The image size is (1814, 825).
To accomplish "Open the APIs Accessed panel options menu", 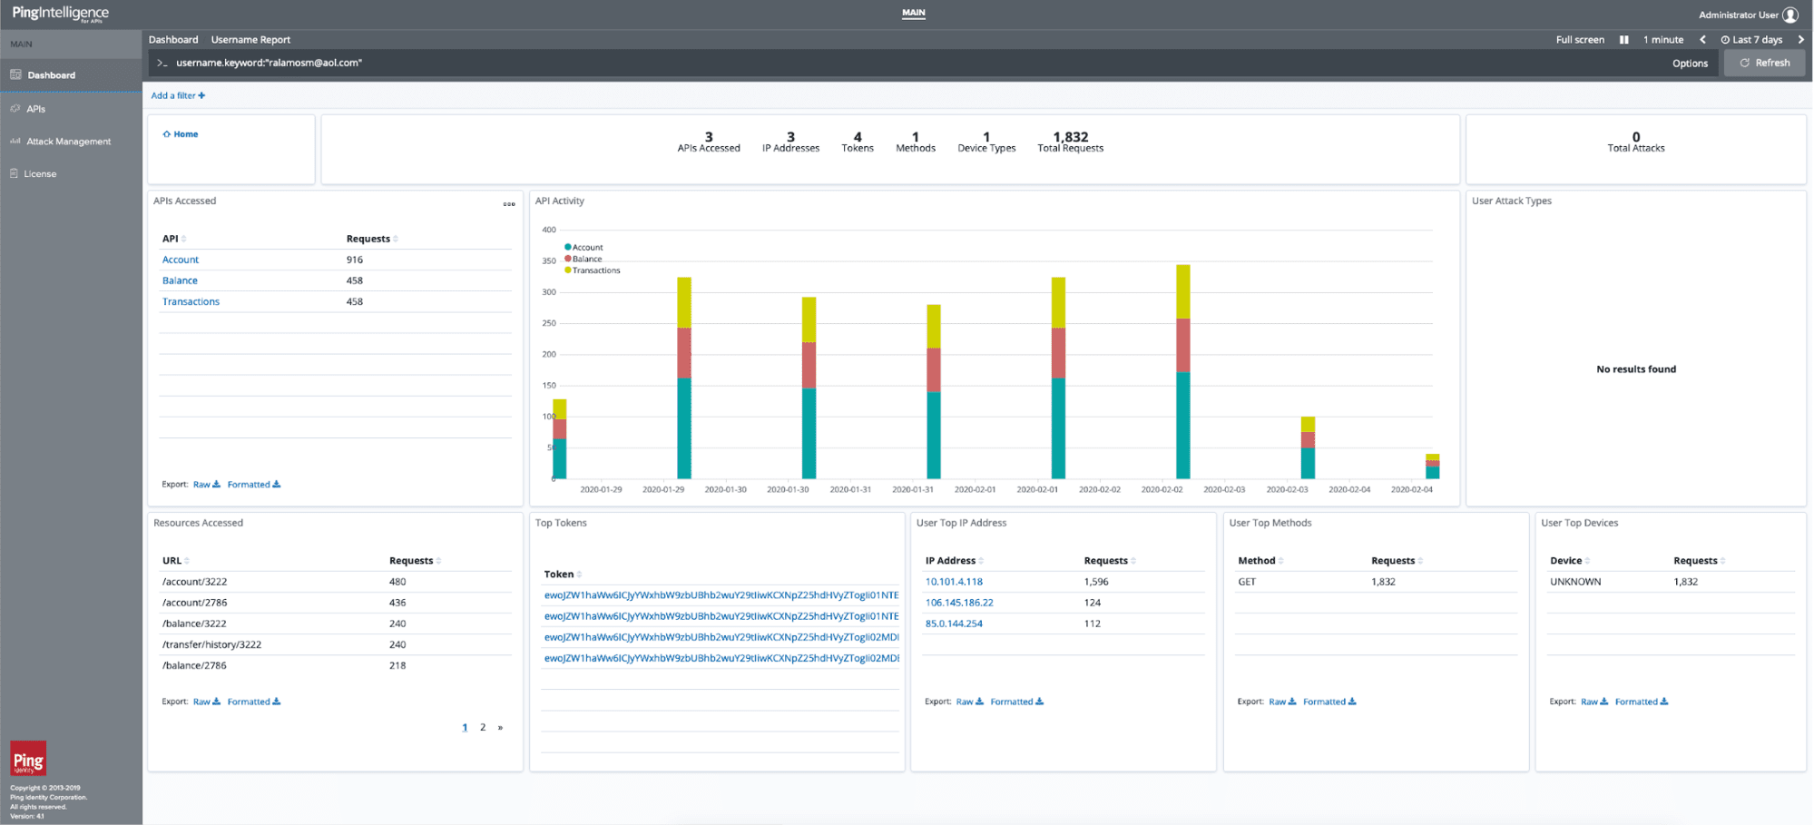I will point(509,203).
